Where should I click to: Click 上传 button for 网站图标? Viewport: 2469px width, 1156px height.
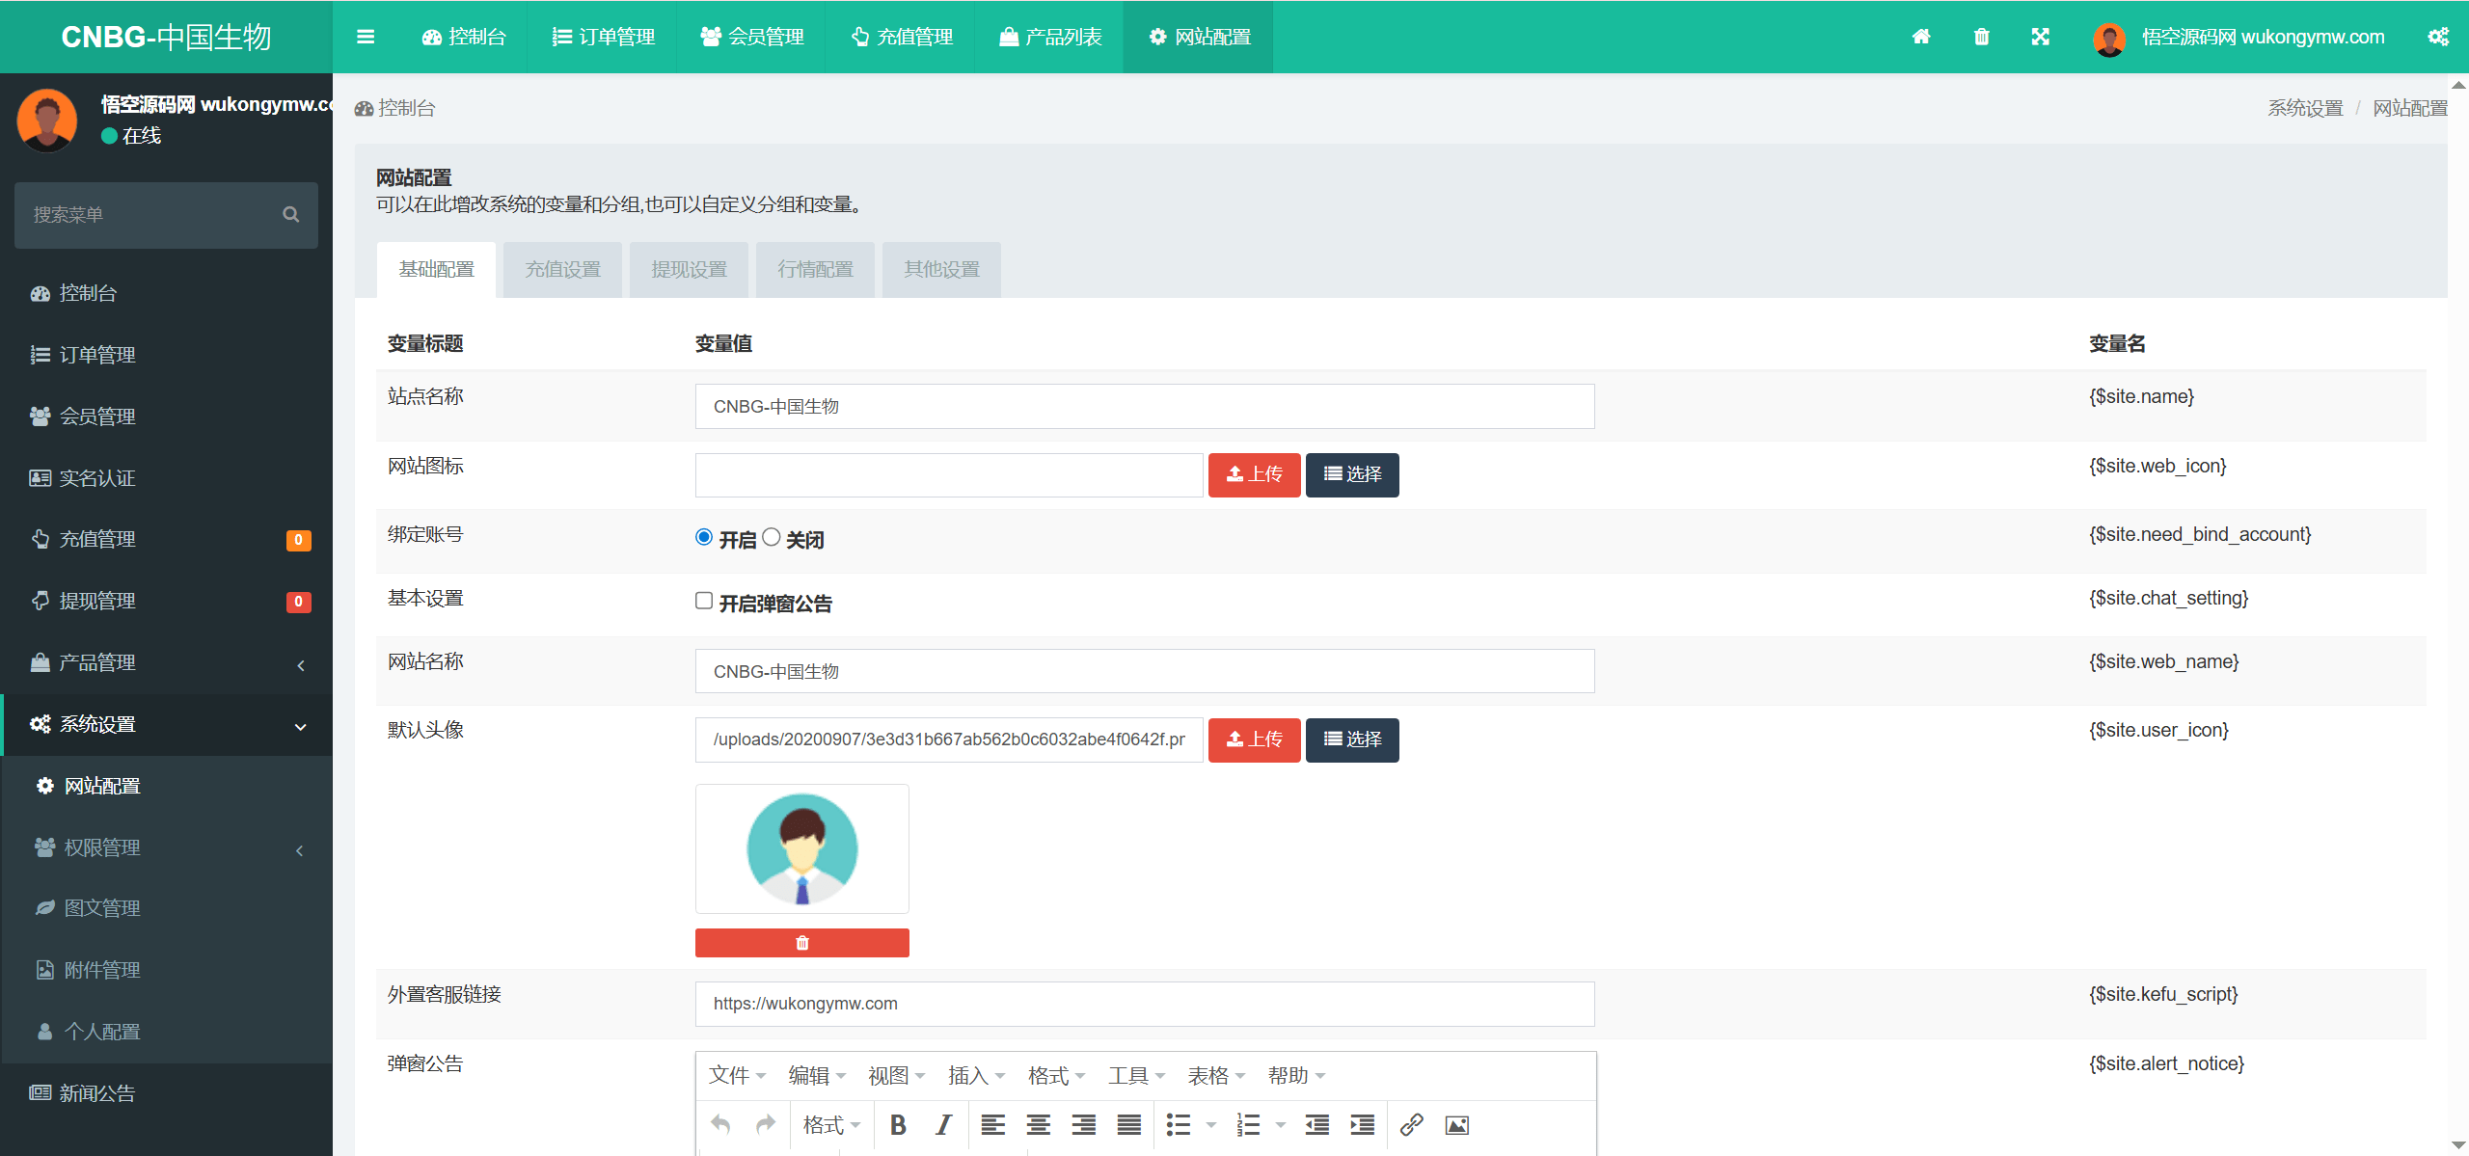1254,474
